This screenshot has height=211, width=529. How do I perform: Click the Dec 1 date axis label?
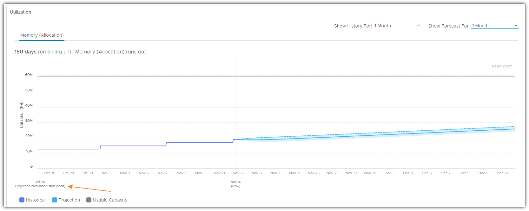pos(389,173)
